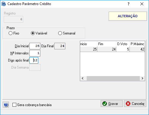Viewport: 149px width, 115px height.
Task: Click the application logo in title bar
Action: (4, 4)
